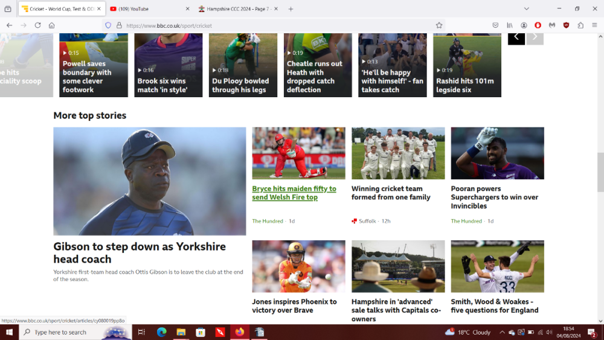Image resolution: width=604 pixels, height=340 pixels.
Task: Click the winning cricket family team photo
Action: pyautogui.click(x=398, y=153)
